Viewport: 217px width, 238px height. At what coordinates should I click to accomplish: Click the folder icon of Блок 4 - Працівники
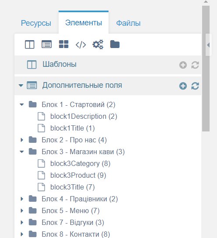(x=33, y=199)
